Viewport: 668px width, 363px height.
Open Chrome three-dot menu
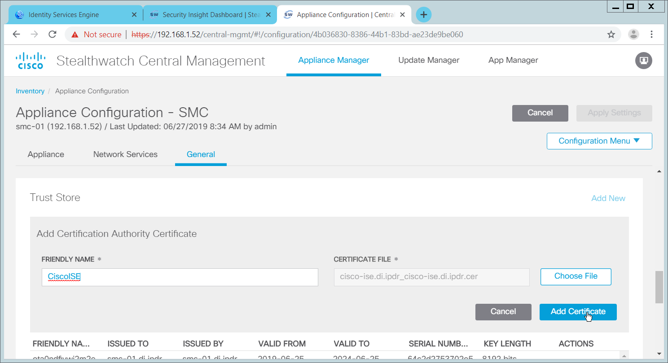651,35
